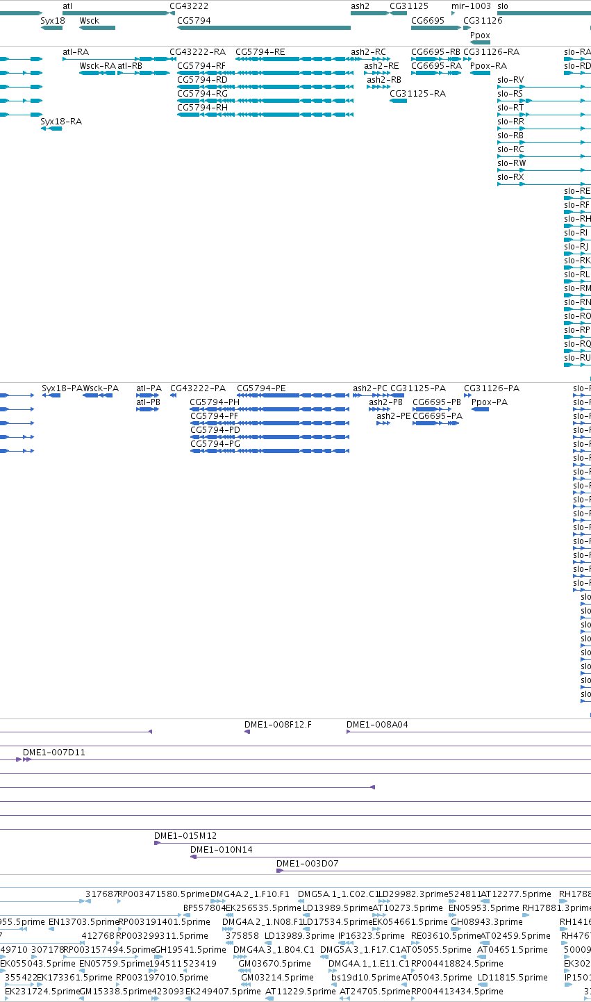Click protein Syx18-PA
591x1002 pixels.
63,388
